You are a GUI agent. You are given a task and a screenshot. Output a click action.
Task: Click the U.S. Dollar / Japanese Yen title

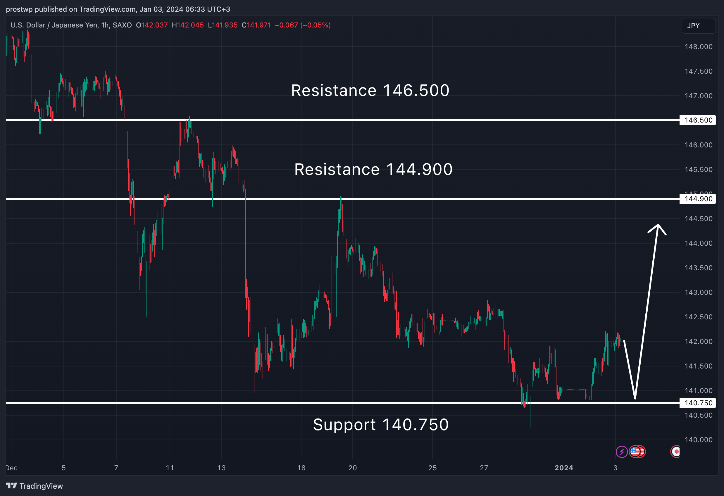(x=71, y=25)
